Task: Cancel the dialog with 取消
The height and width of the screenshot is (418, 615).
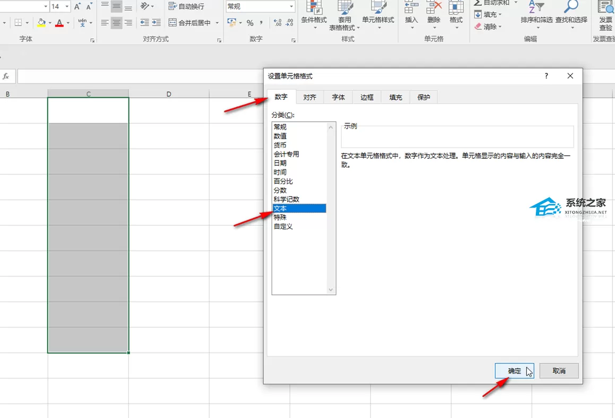Action: [x=559, y=371]
